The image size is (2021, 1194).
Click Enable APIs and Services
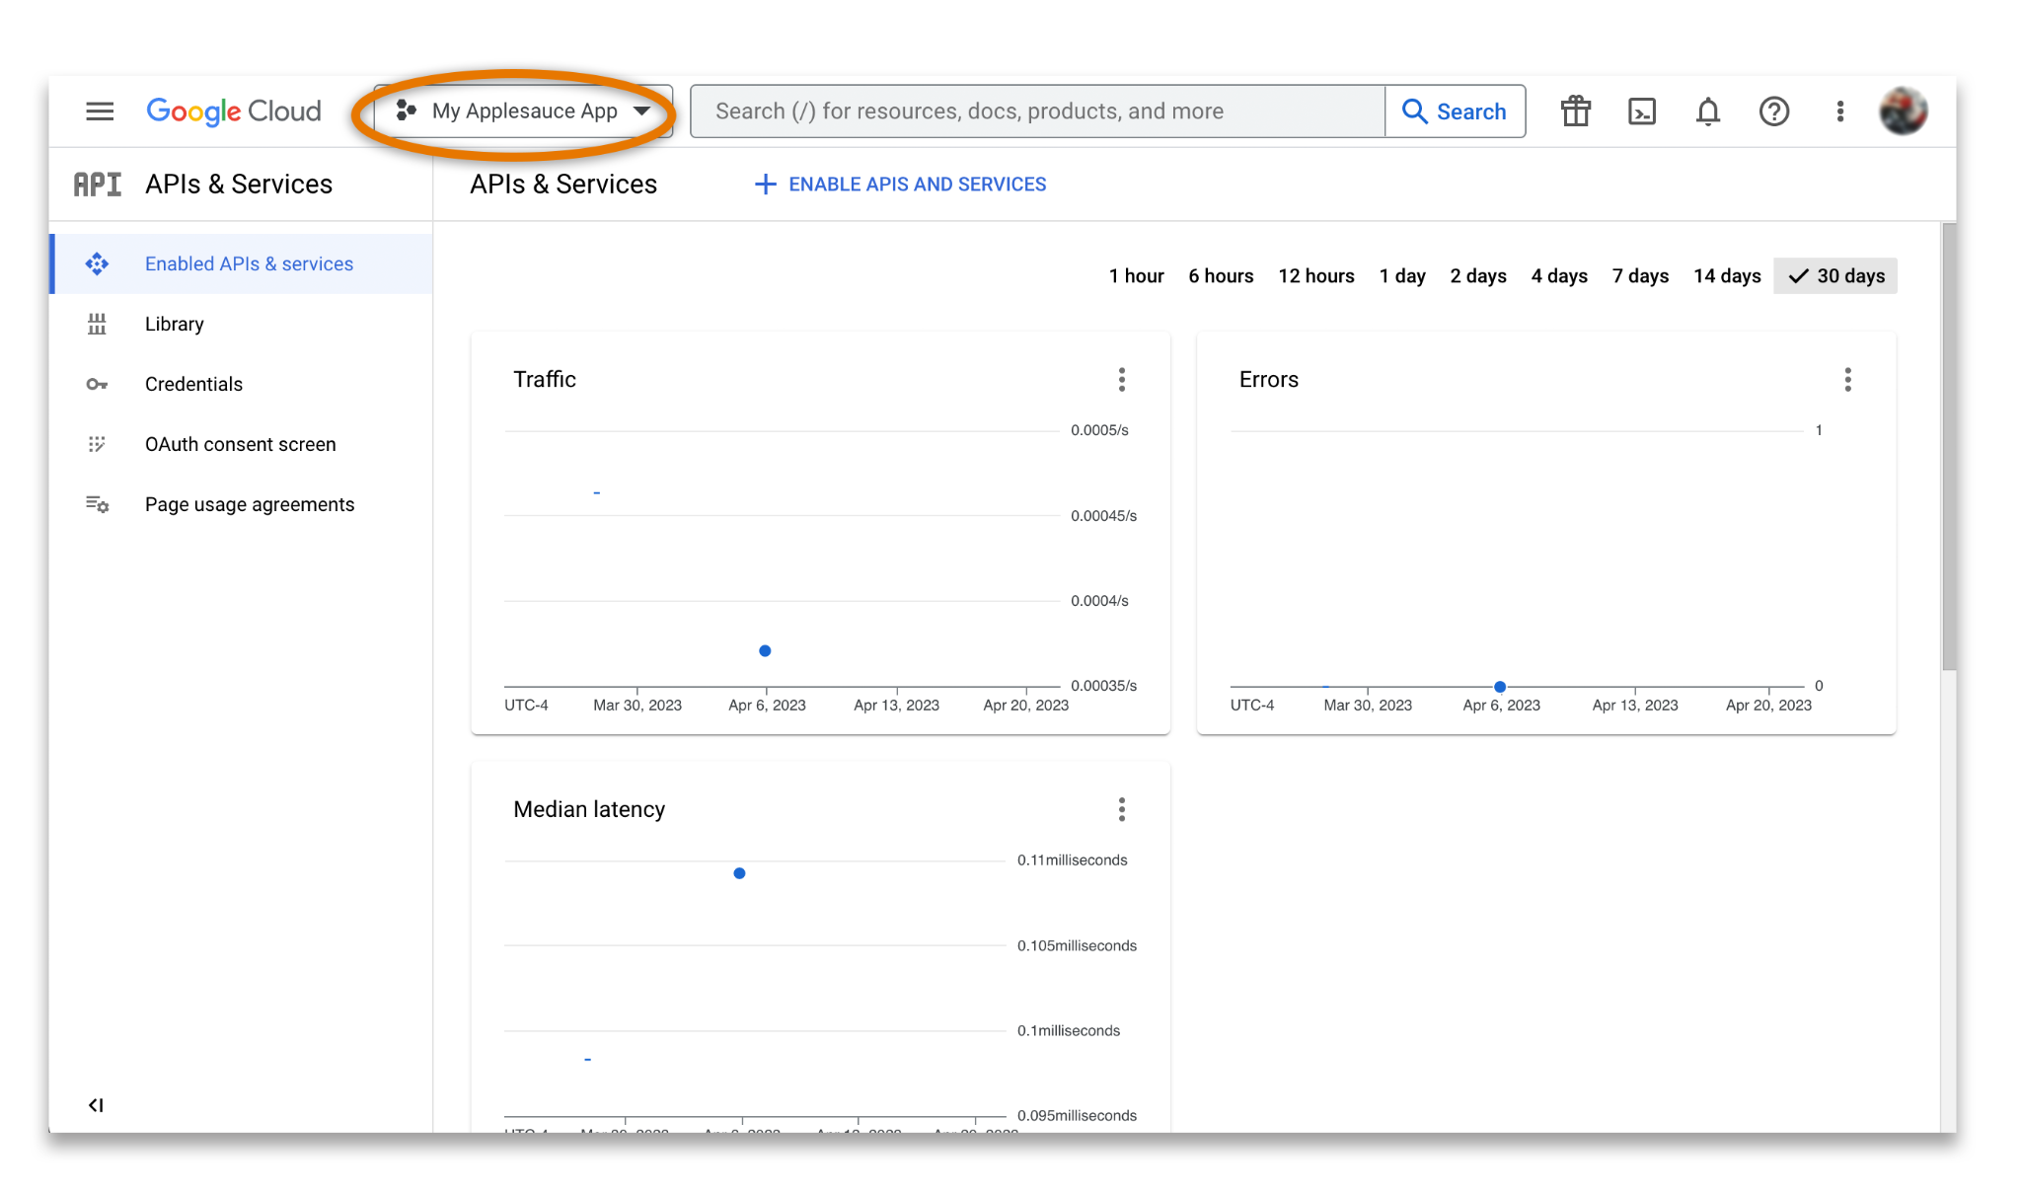[x=900, y=185]
